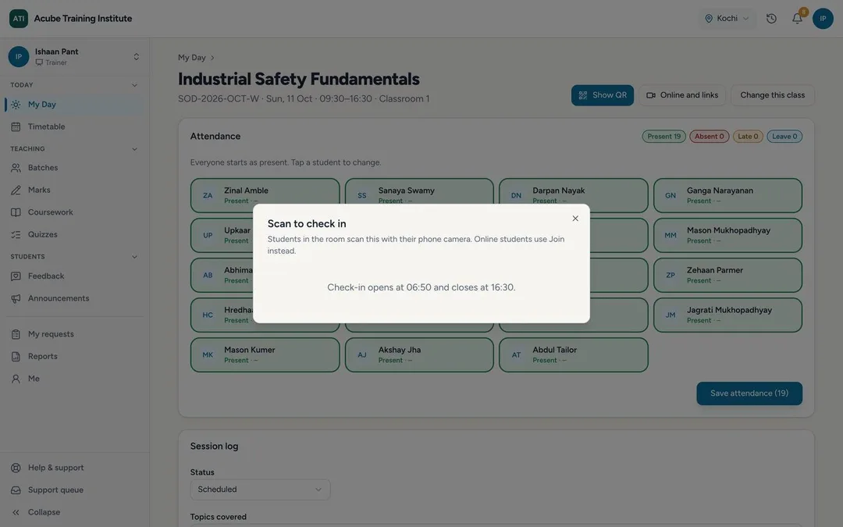Image resolution: width=843 pixels, height=527 pixels.
Task: Open the history clock icon
Action: point(771,19)
